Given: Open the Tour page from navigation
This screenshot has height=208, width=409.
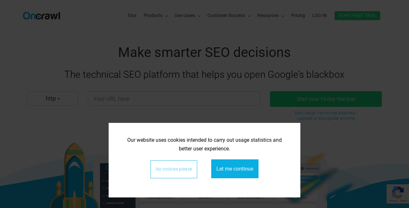Looking at the screenshot, I should click(132, 15).
